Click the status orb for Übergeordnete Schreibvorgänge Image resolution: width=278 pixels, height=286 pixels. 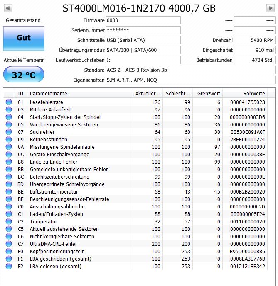click(9, 184)
